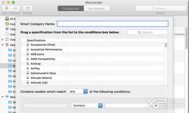189x113 pixels.
Task: Click icon beside AirDrop
Action: coord(28,63)
